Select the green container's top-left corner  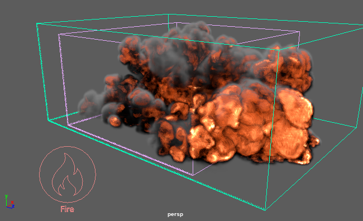point(37,23)
